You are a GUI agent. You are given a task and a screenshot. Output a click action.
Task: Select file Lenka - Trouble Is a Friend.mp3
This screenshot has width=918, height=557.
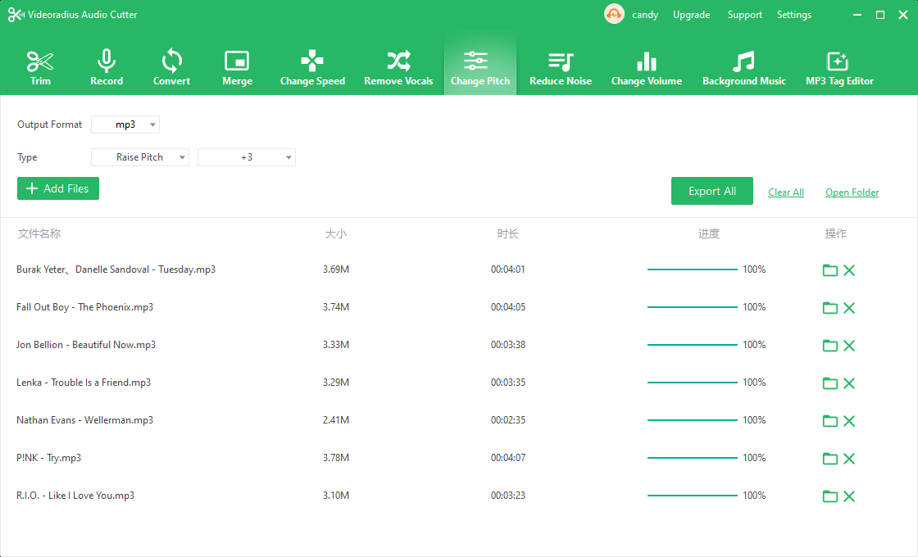84,382
